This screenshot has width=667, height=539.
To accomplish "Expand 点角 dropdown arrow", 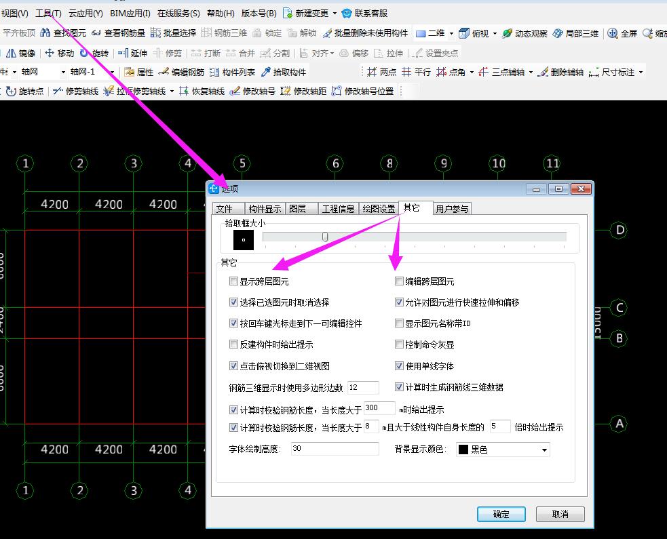I will click(x=472, y=73).
